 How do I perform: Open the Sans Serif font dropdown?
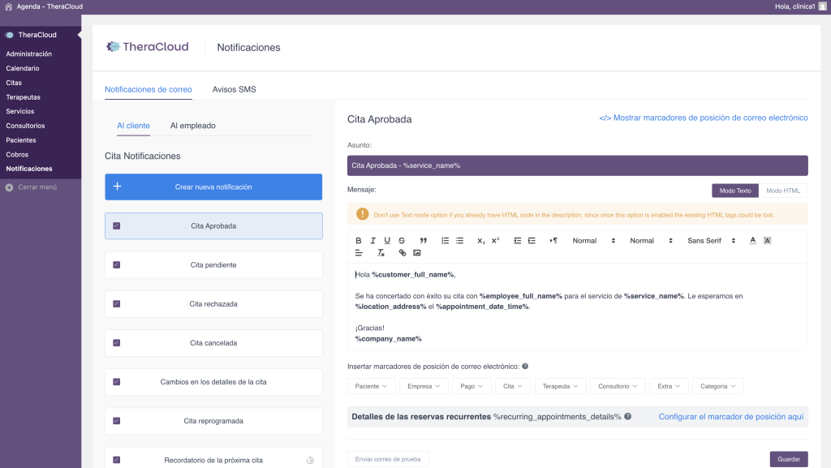tap(711, 241)
